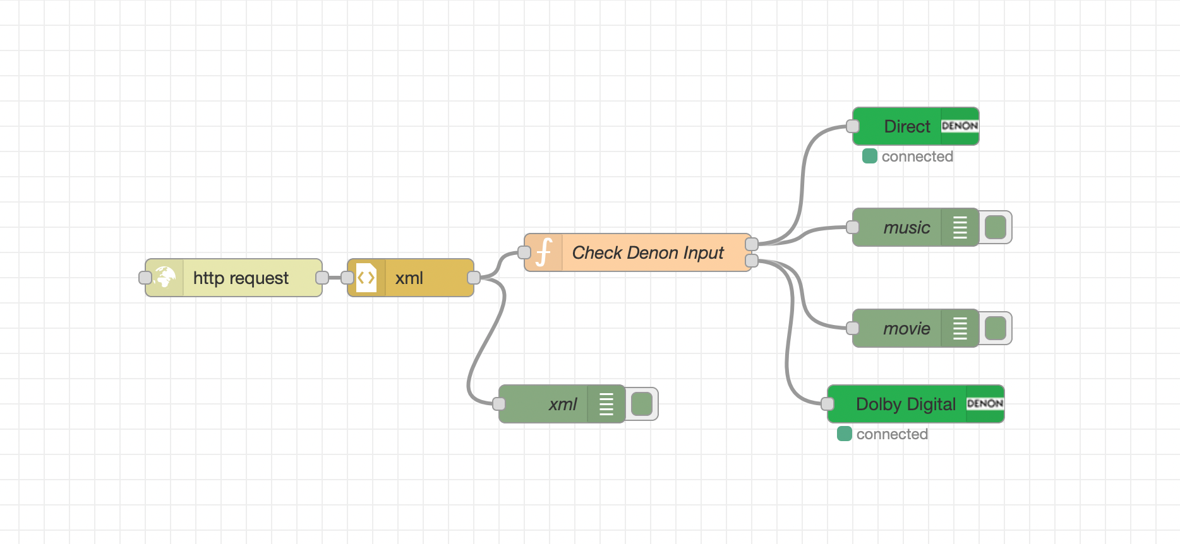Click the green status dot under Direct node
Screen dimensions: 1180x544
(870, 156)
